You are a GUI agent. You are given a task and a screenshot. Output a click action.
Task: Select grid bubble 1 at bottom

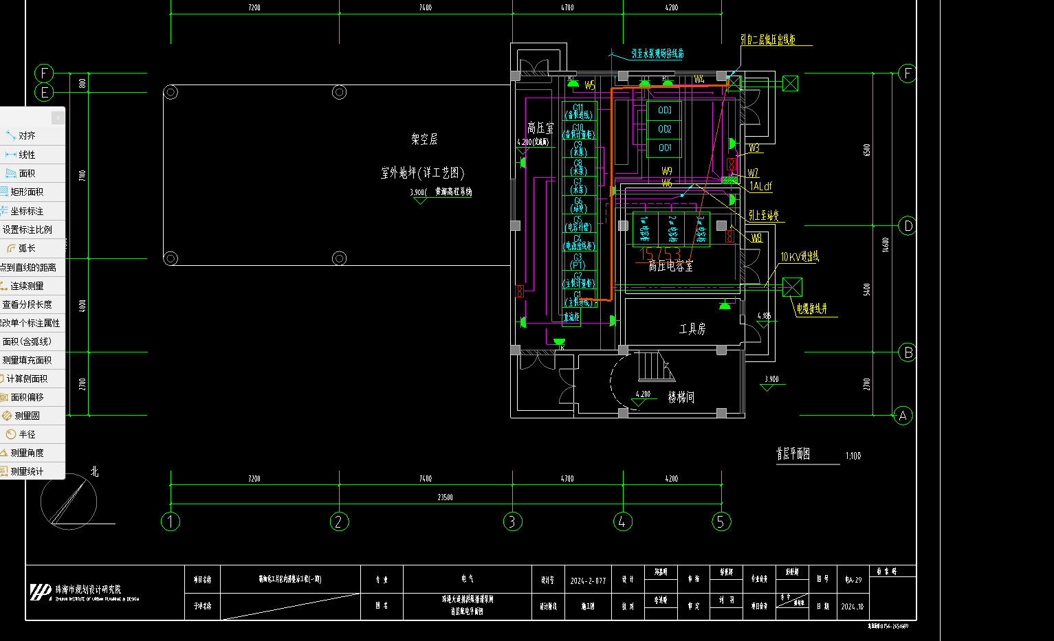(x=171, y=521)
